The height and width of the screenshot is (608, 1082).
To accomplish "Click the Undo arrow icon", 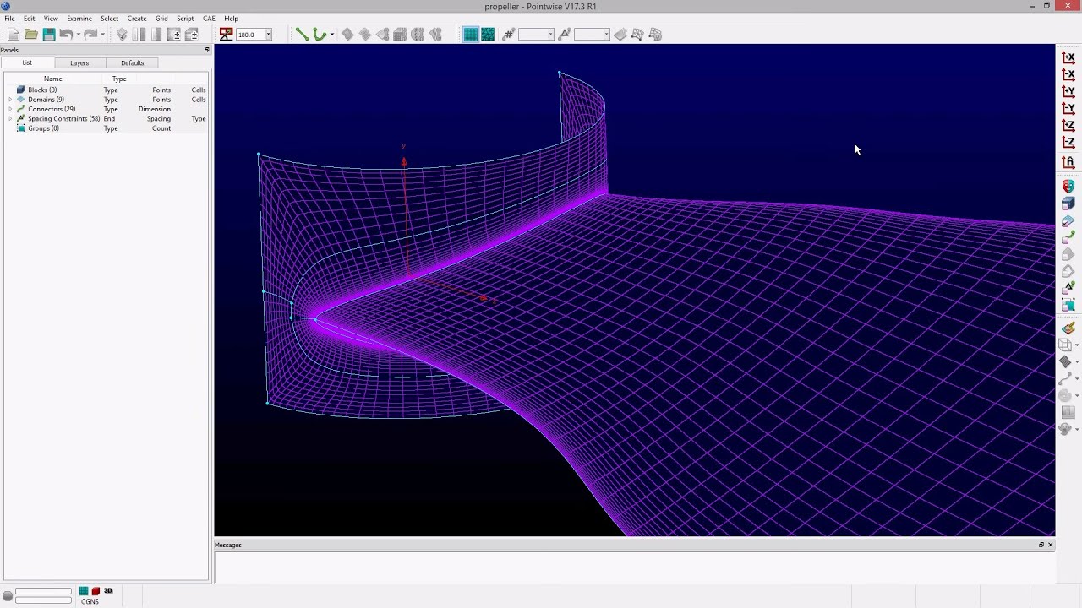I will pyautogui.click(x=66, y=35).
